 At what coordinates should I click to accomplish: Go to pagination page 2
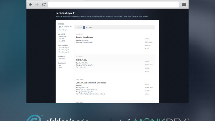coord(87,27)
